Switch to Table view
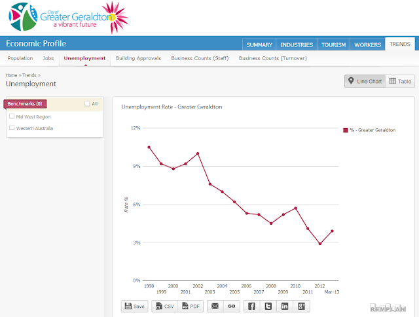This screenshot has width=419, height=317. pos(400,81)
